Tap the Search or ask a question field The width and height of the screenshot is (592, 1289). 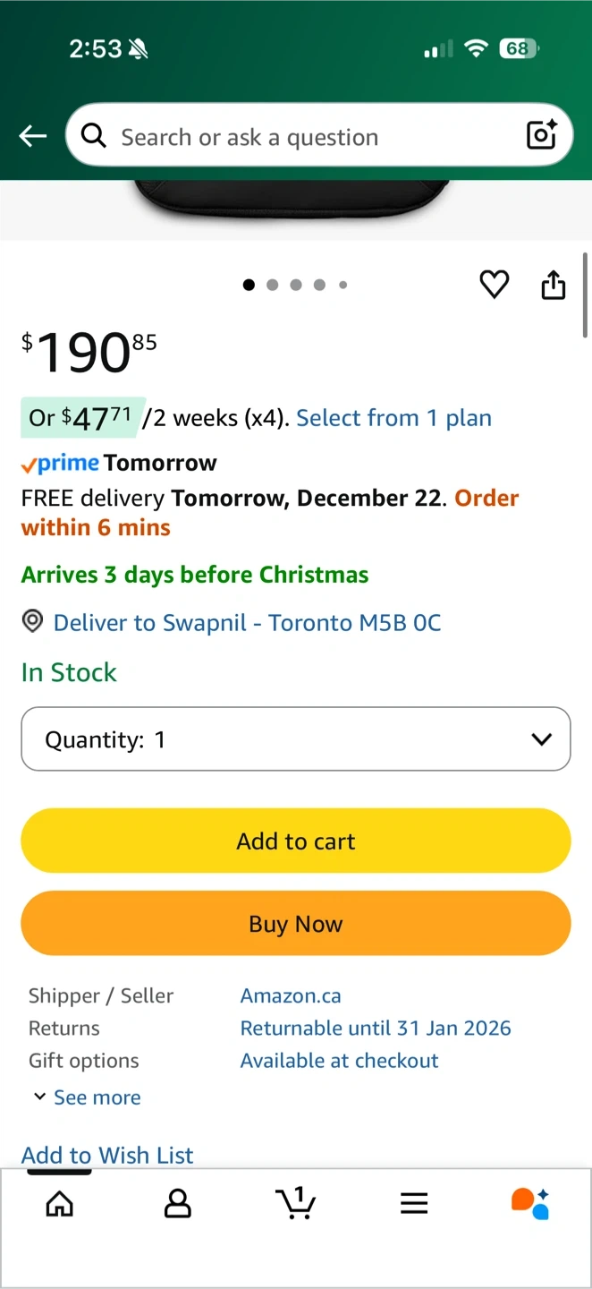[x=304, y=137]
